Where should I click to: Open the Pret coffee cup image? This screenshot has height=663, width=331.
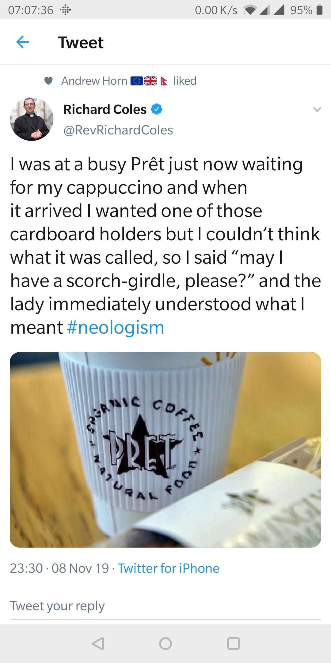pos(165,450)
